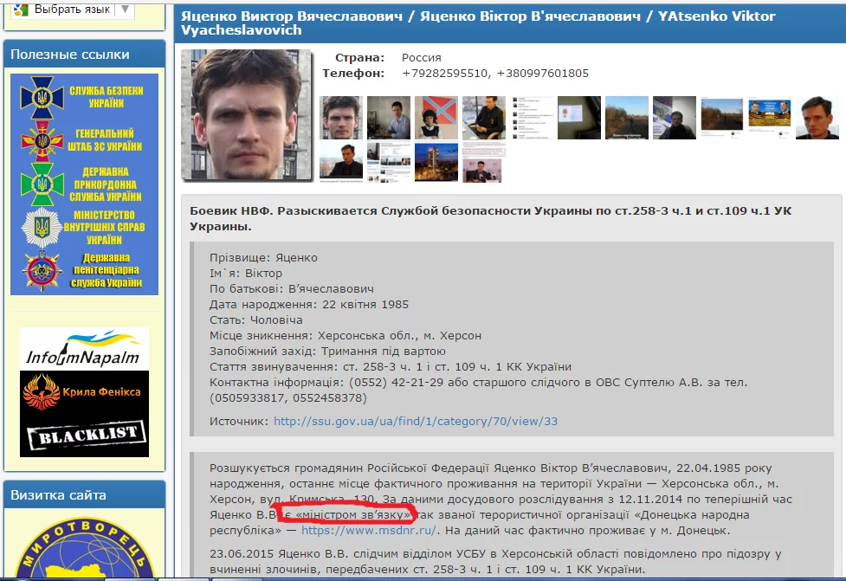Follow the https://www.msdnr.ru/ link
This screenshot has width=846, height=581.
pyautogui.click(x=369, y=530)
